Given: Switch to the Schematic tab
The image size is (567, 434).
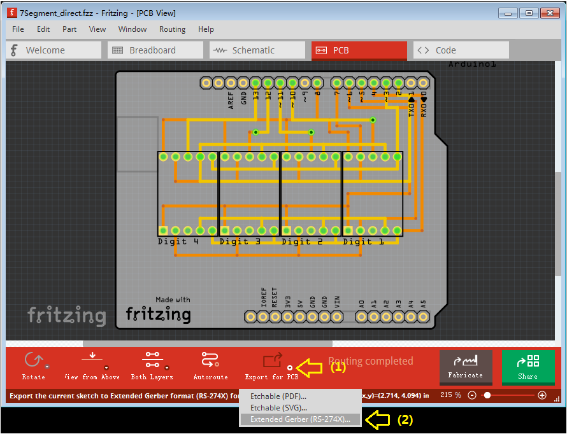Looking at the screenshot, I should tap(257, 50).
